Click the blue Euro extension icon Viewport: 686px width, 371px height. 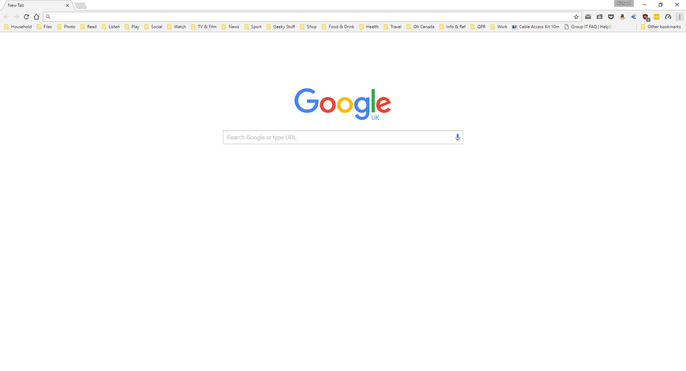(x=634, y=17)
